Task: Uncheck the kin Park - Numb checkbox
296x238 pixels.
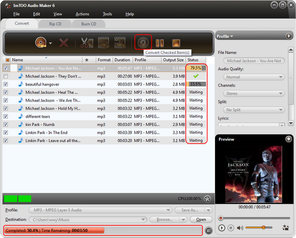Action: point(5,124)
